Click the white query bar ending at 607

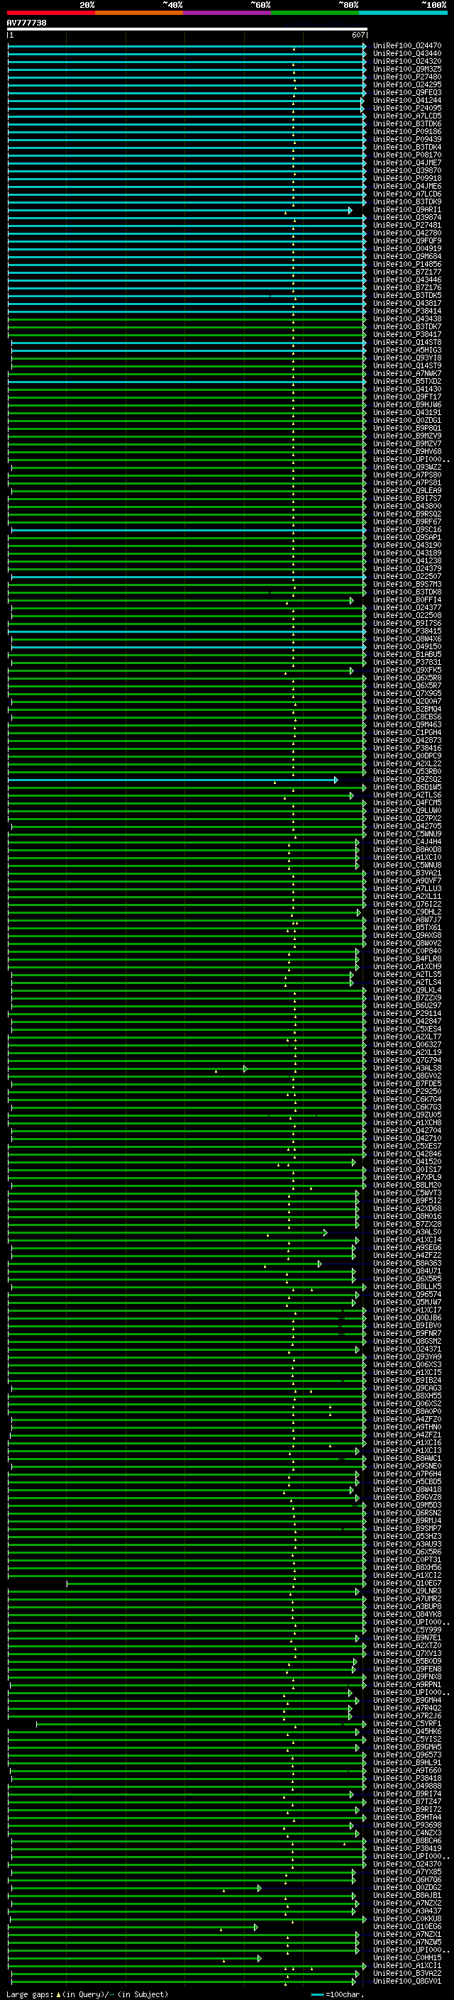[x=187, y=30]
